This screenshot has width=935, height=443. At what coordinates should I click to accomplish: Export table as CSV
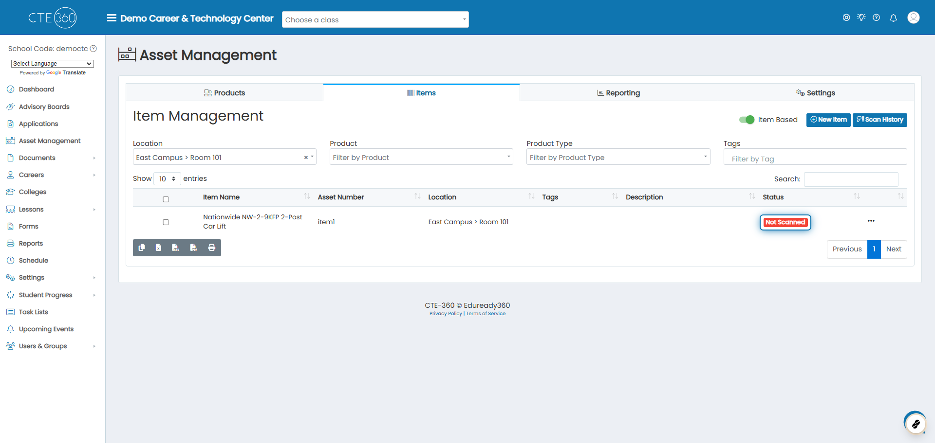coord(176,248)
